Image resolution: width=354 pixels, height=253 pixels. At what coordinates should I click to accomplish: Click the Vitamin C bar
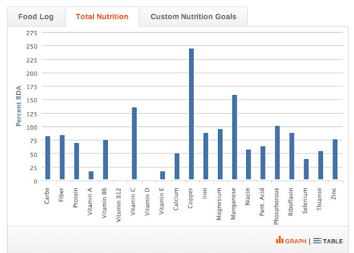pos(134,143)
